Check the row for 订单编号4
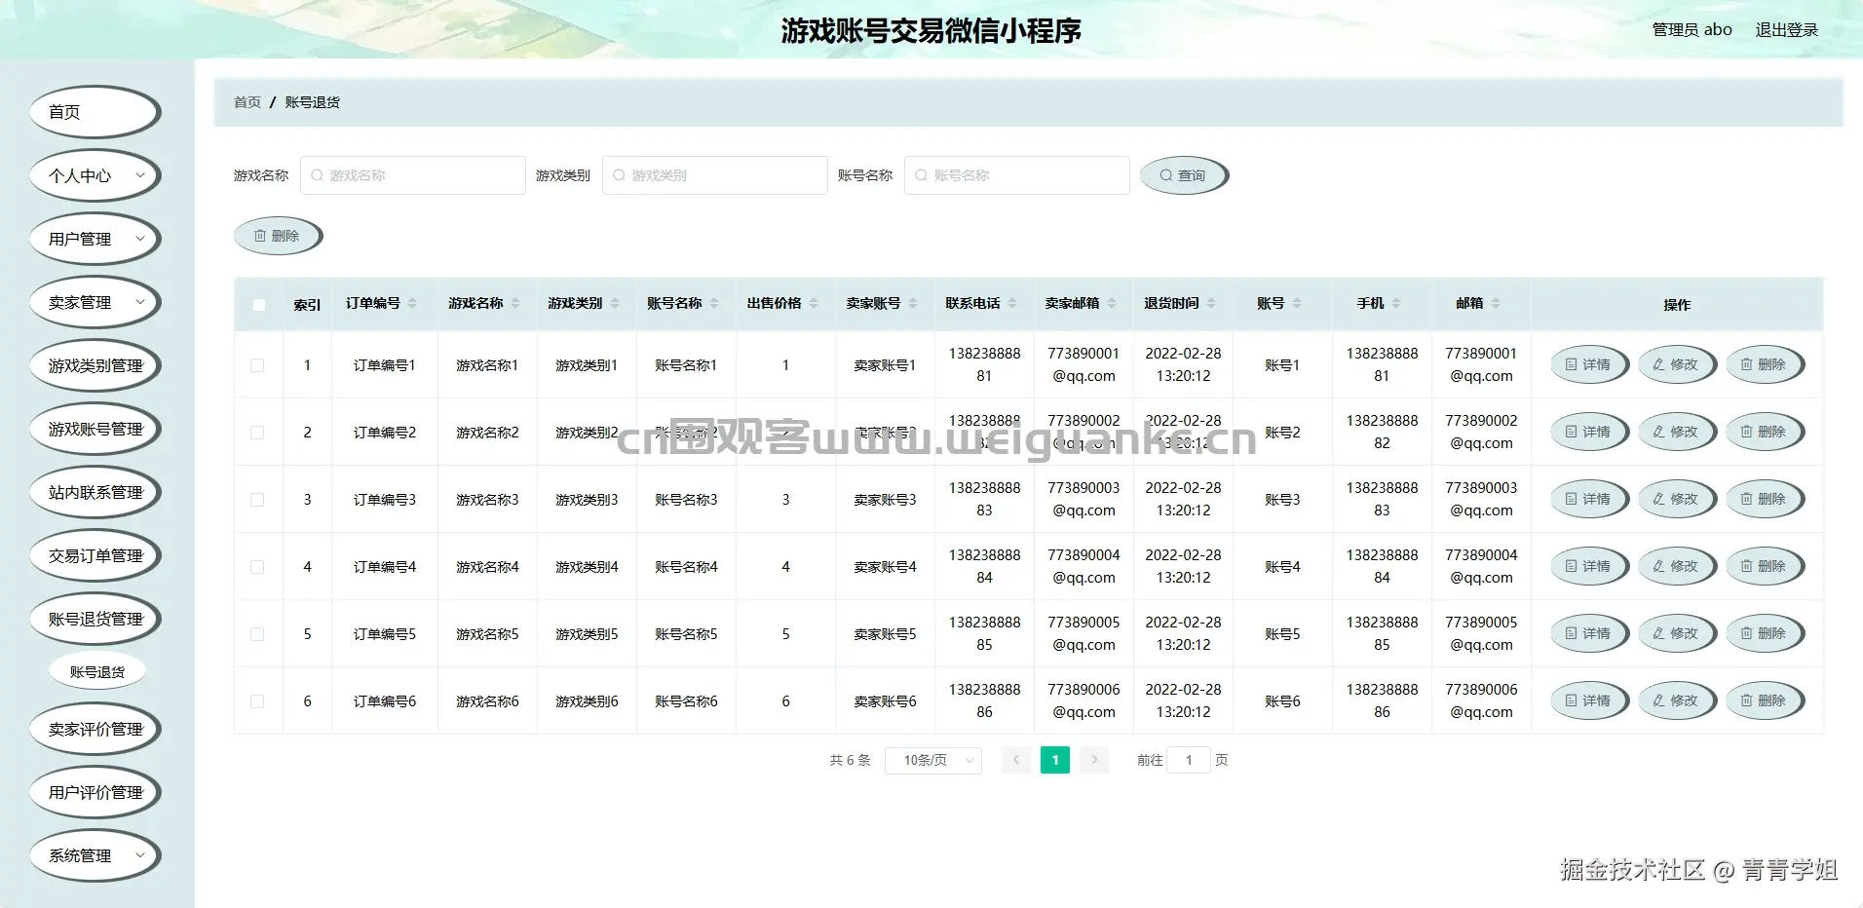This screenshot has width=1863, height=908. tap(257, 567)
